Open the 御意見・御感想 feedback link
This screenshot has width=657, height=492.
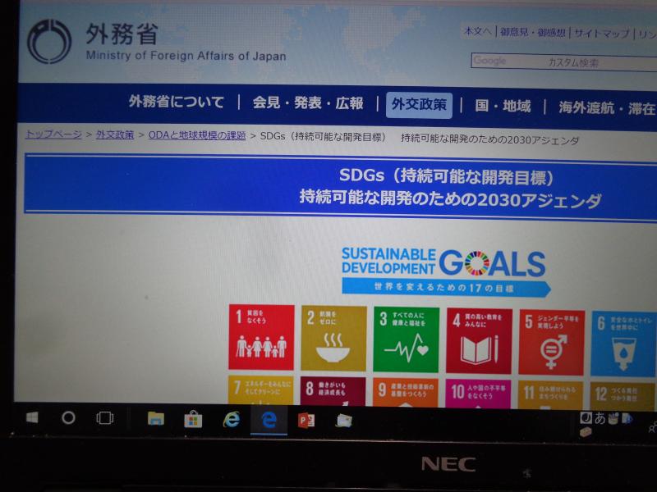point(532,32)
